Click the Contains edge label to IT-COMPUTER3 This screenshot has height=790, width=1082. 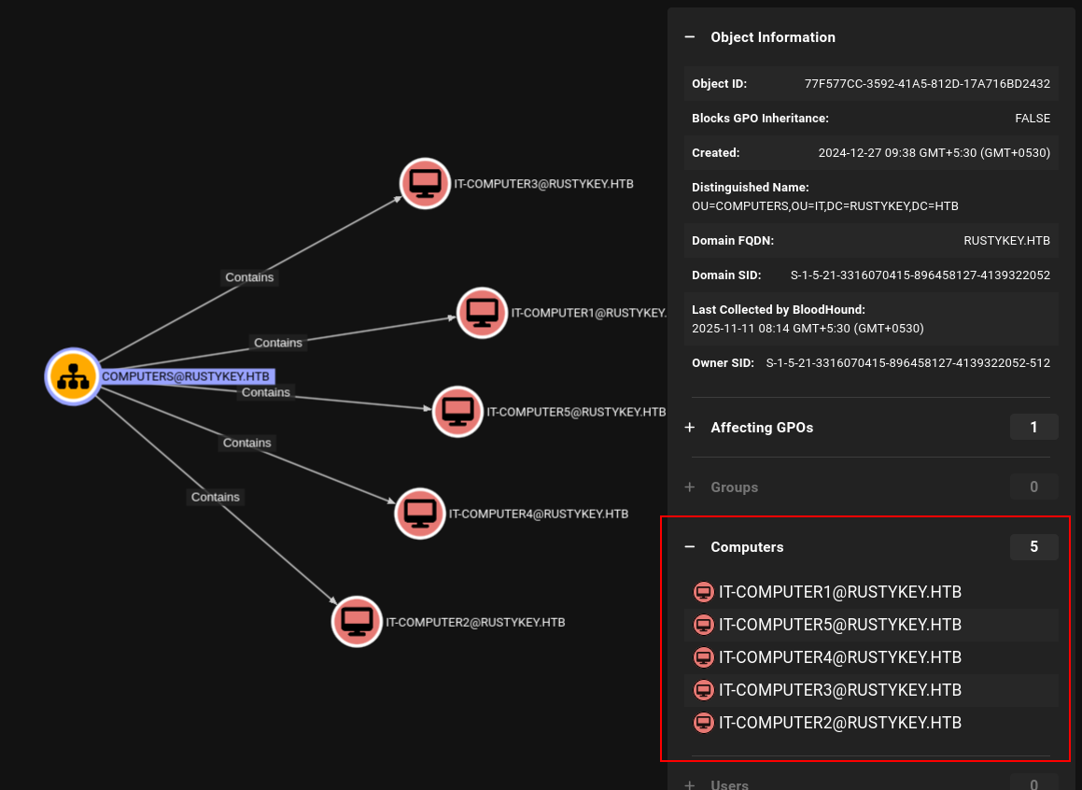[x=249, y=277]
